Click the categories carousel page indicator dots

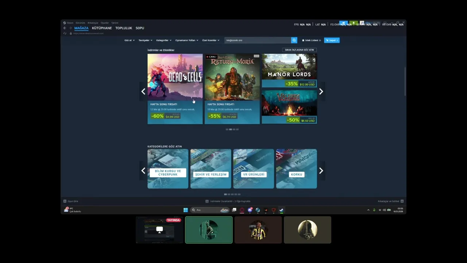click(x=232, y=194)
